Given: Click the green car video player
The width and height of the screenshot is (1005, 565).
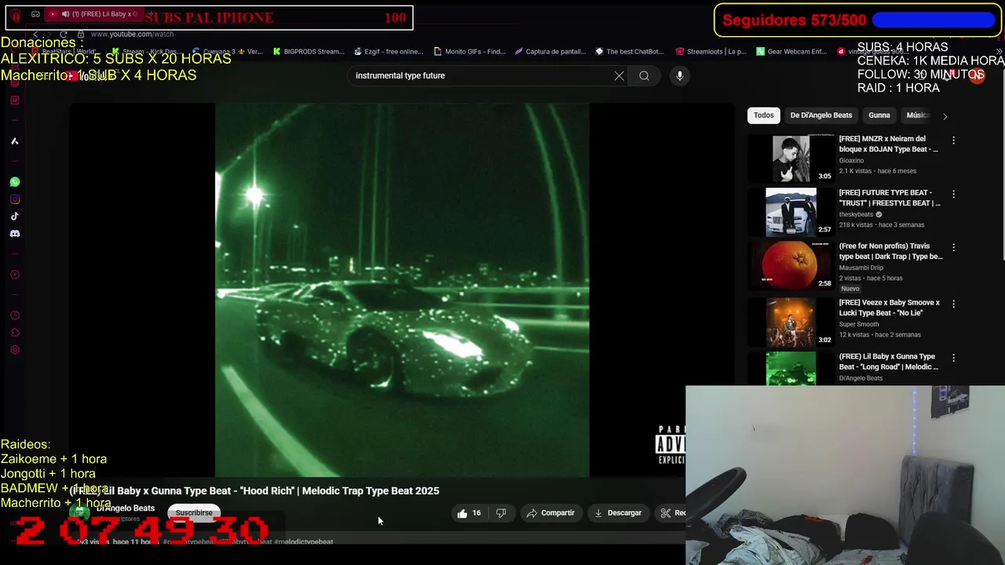Looking at the screenshot, I should 402,290.
